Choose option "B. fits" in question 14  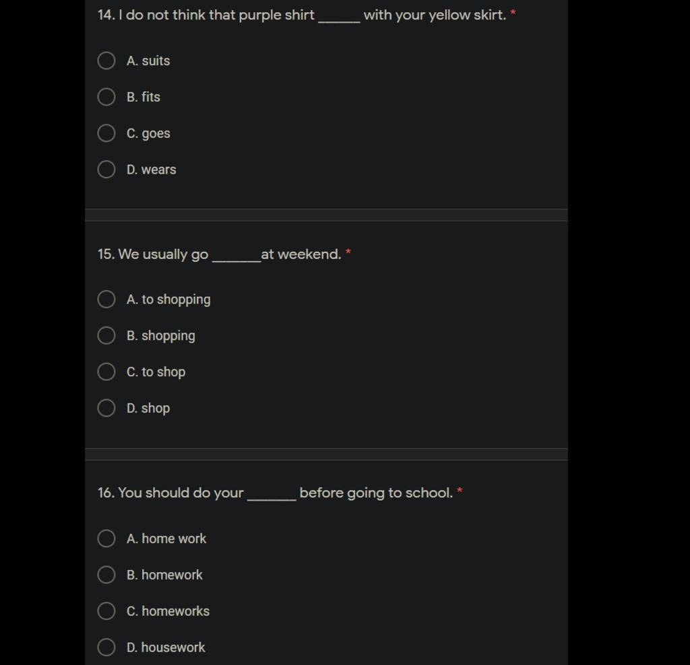[x=106, y=97]
